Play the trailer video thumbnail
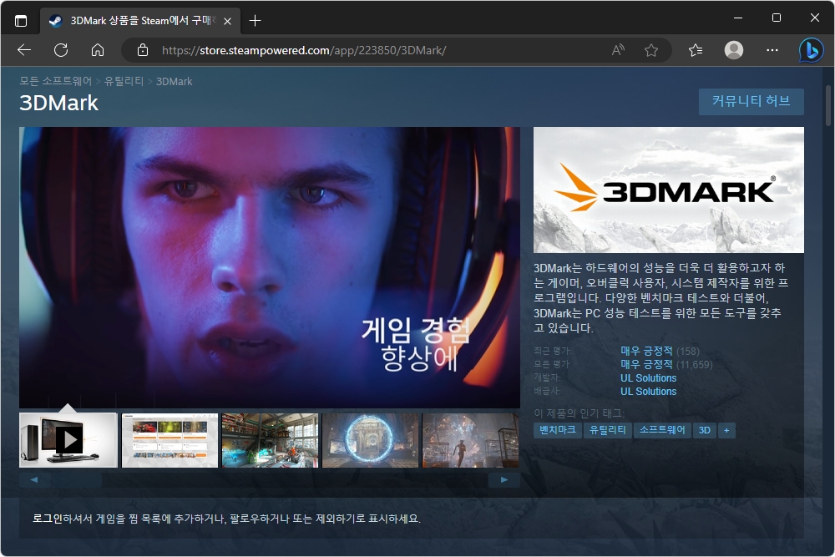The image size is (835, 557). click(x=68, y=440)
